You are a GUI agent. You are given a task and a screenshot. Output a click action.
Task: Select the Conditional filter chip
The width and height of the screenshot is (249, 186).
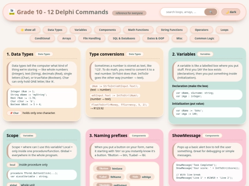42,38
